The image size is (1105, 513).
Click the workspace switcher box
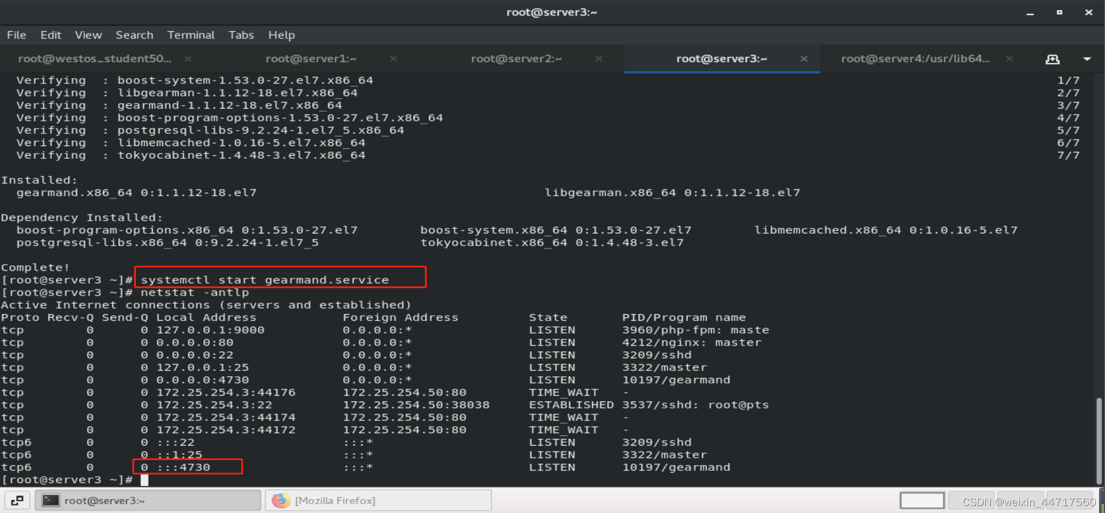tap(922, 500)
